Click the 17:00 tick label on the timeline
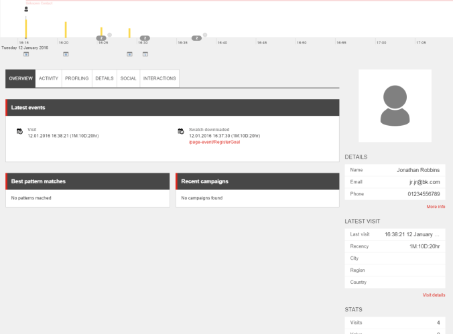The width and height of the screenshot is (453, 334). pos(381,43)
